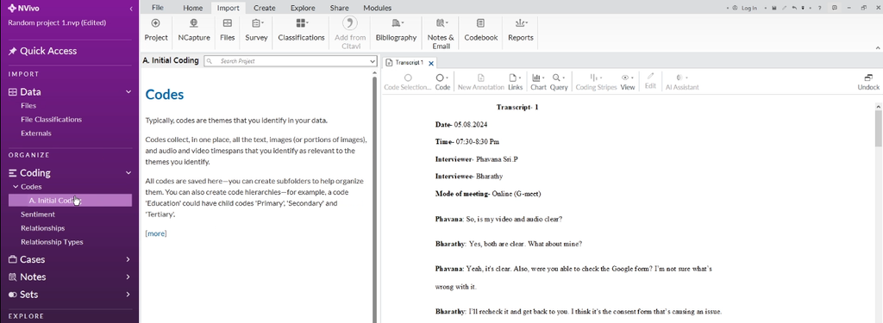Collapse the Coding section chevron
The width and height of the screenshot is (883, 323).
(128, 173)
